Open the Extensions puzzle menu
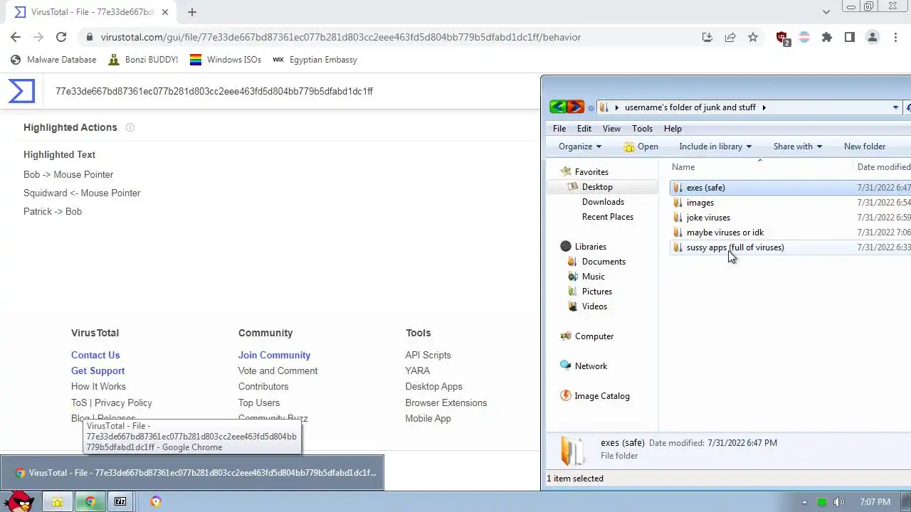The image size is (911, 512). [x=827, y=37]
